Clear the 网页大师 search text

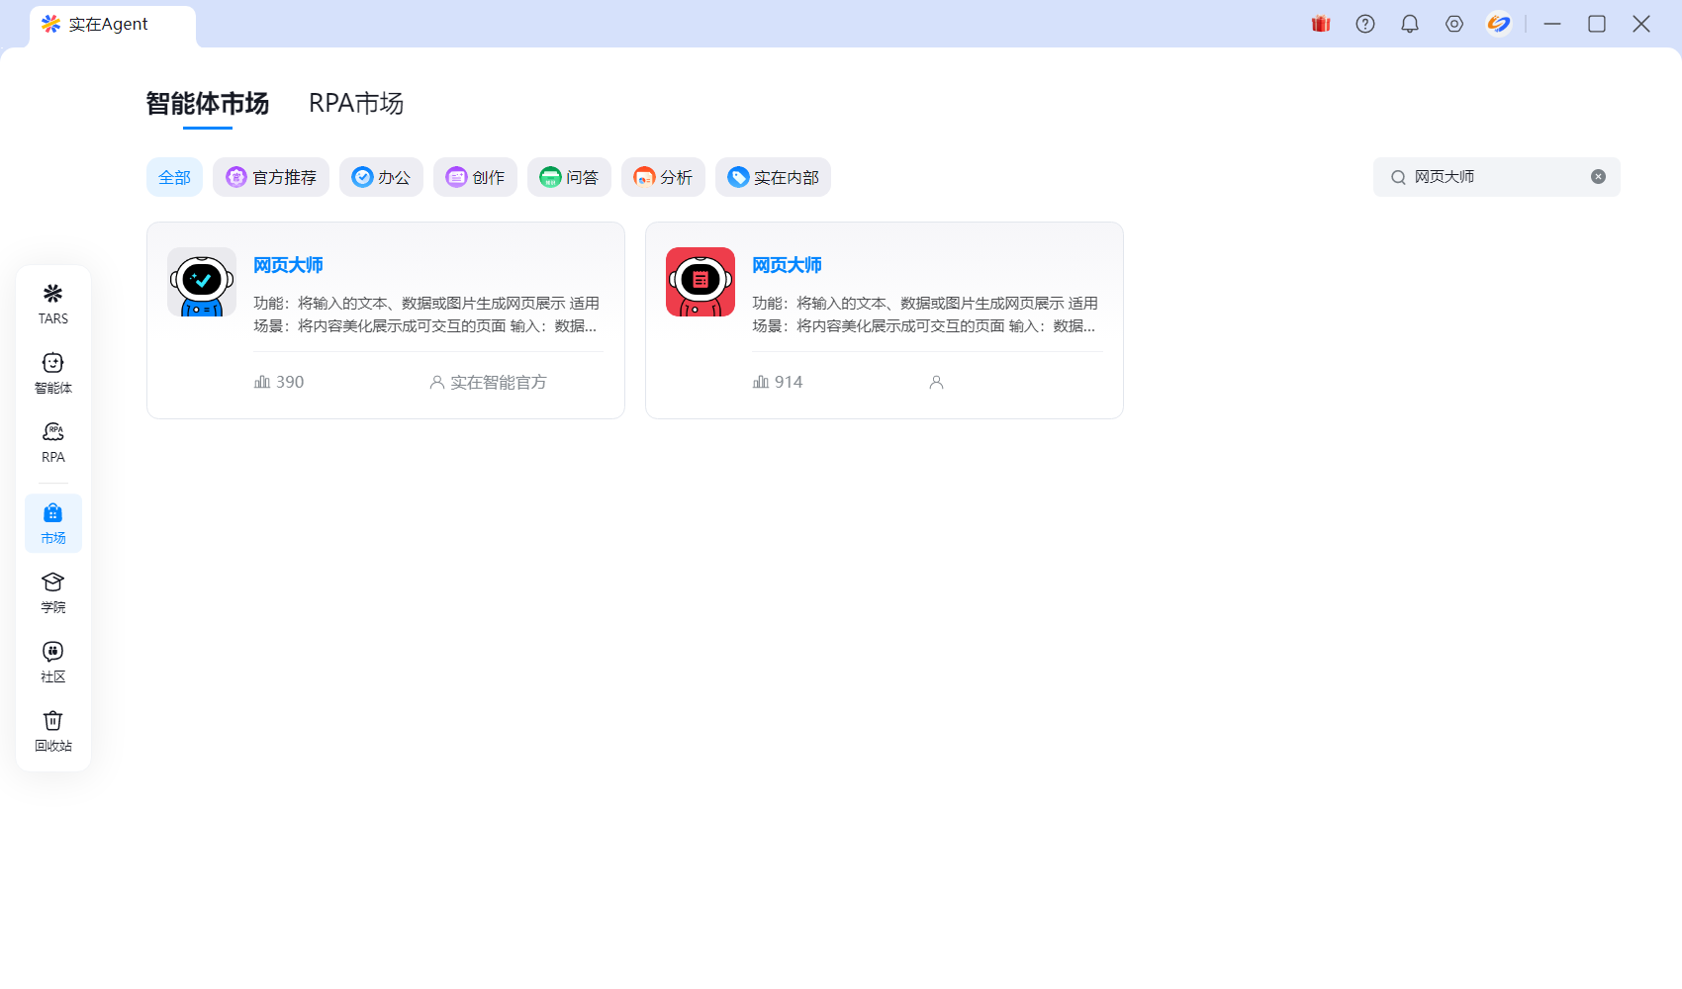pos(1598,177)
